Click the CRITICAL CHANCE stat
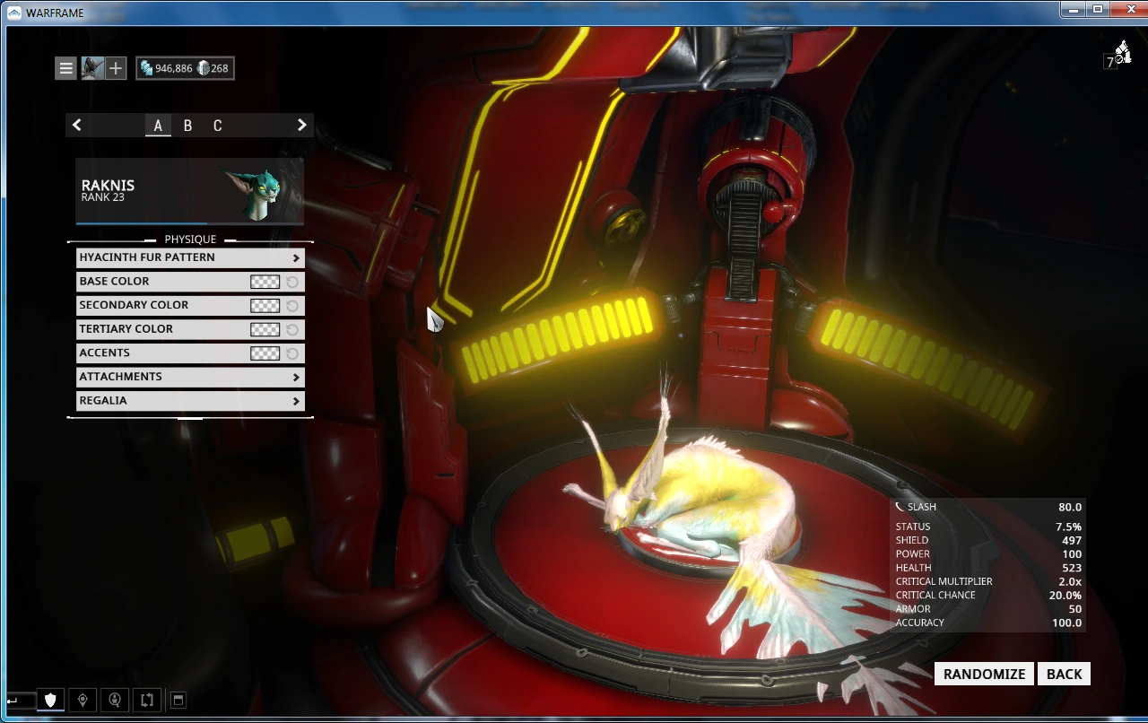The width and height of the screenshot is (1148, 723). pyautogui.click(x=987, y=596)
